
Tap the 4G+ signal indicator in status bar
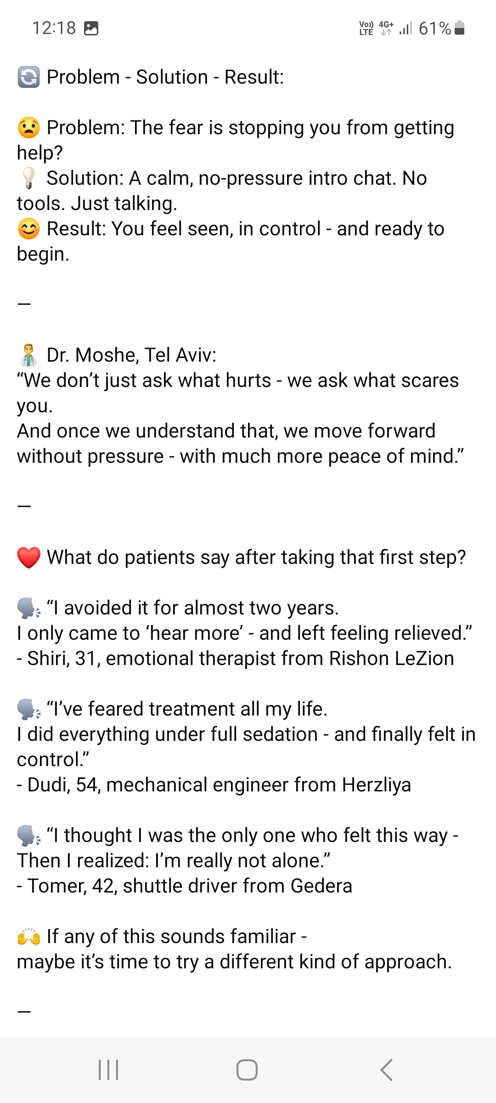(386, 28)
